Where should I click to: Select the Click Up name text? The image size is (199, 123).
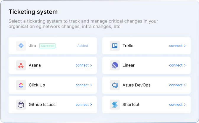37,85
